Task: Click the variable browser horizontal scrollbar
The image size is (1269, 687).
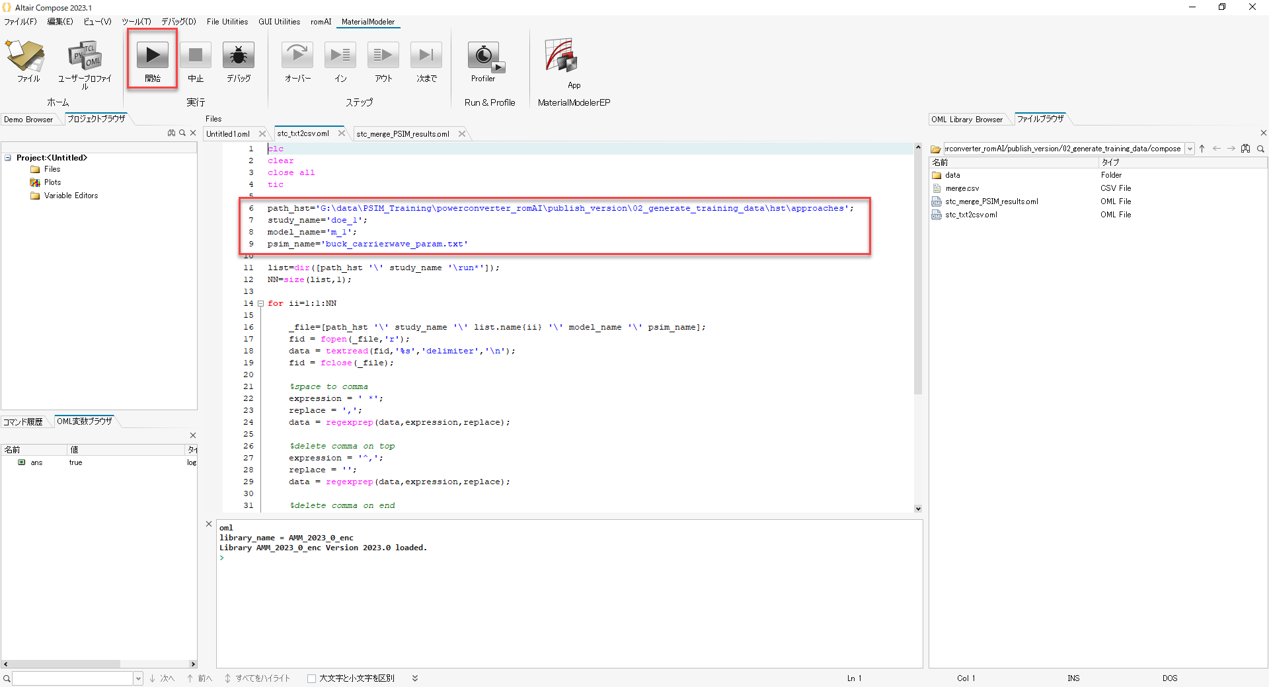Action: point(63,664)
